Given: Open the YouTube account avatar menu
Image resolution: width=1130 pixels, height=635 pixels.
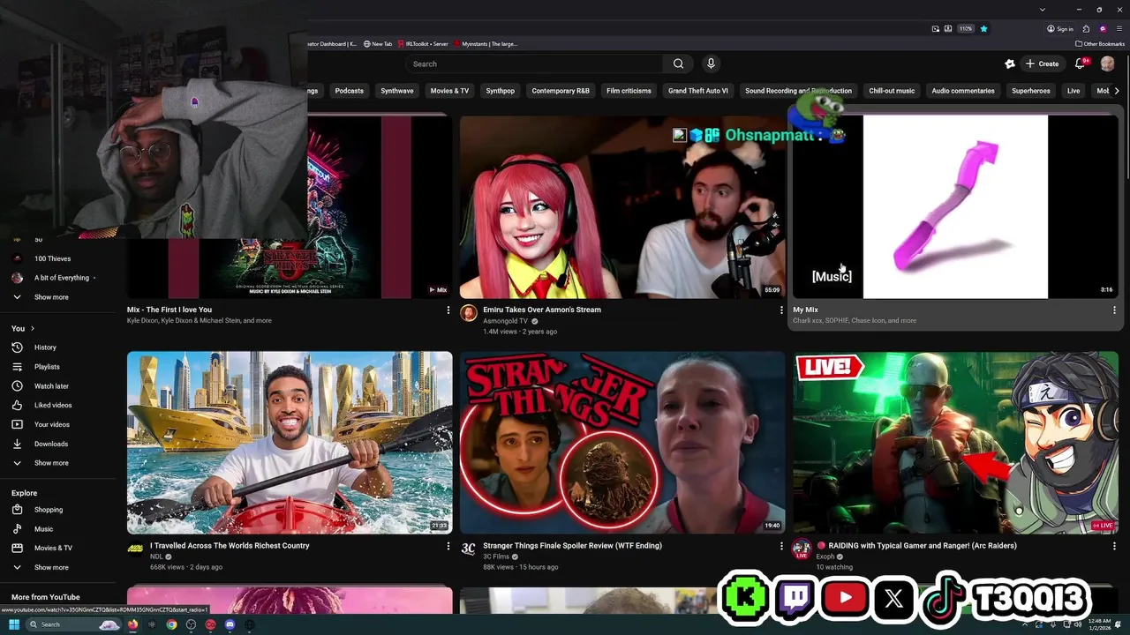Looking at the screenshot, I should click(x=1108, y=63).
